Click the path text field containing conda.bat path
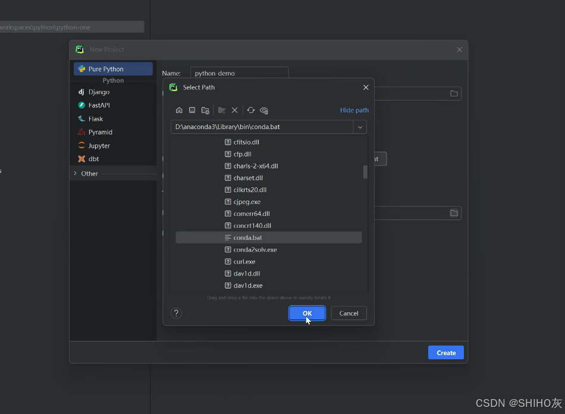 coord(262,127)
